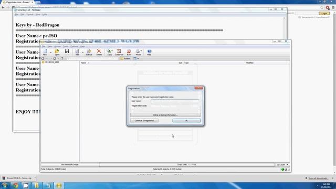336x189 pixels.
Task: Open the PowerISO View menu
Action: (x=50, y=47)
